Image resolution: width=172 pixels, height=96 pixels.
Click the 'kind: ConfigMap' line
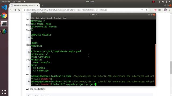click(40, 57)
